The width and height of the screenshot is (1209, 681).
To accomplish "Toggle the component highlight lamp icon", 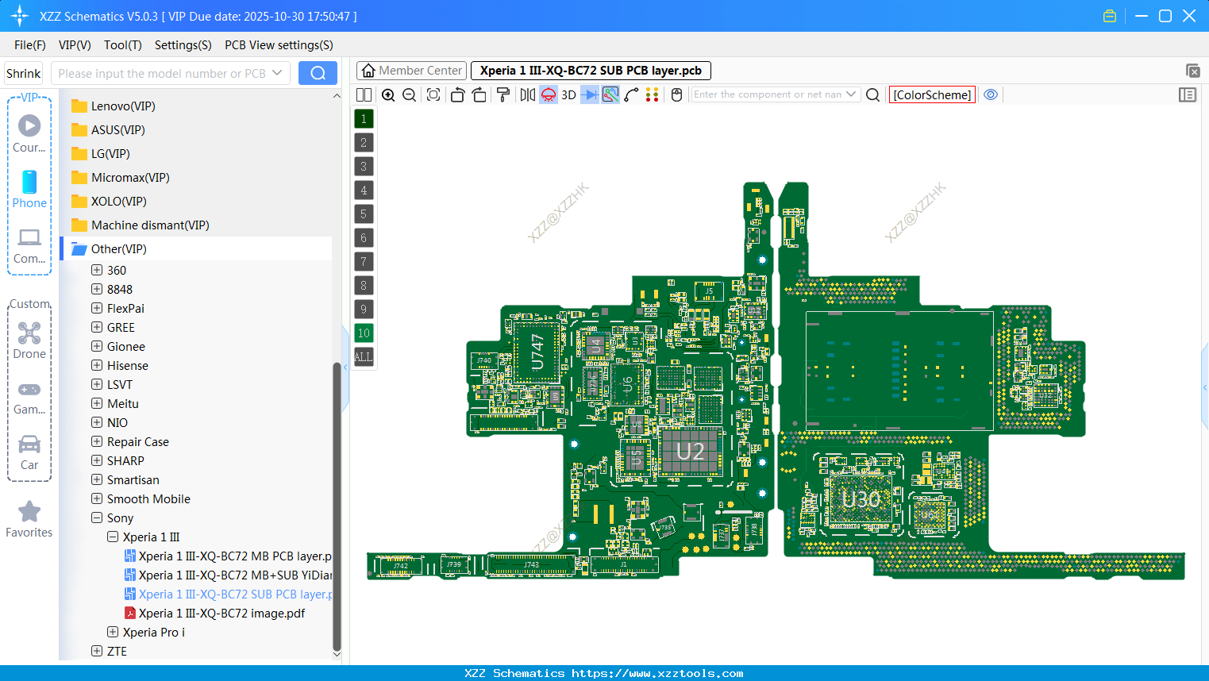I will [x=547, y=94].
